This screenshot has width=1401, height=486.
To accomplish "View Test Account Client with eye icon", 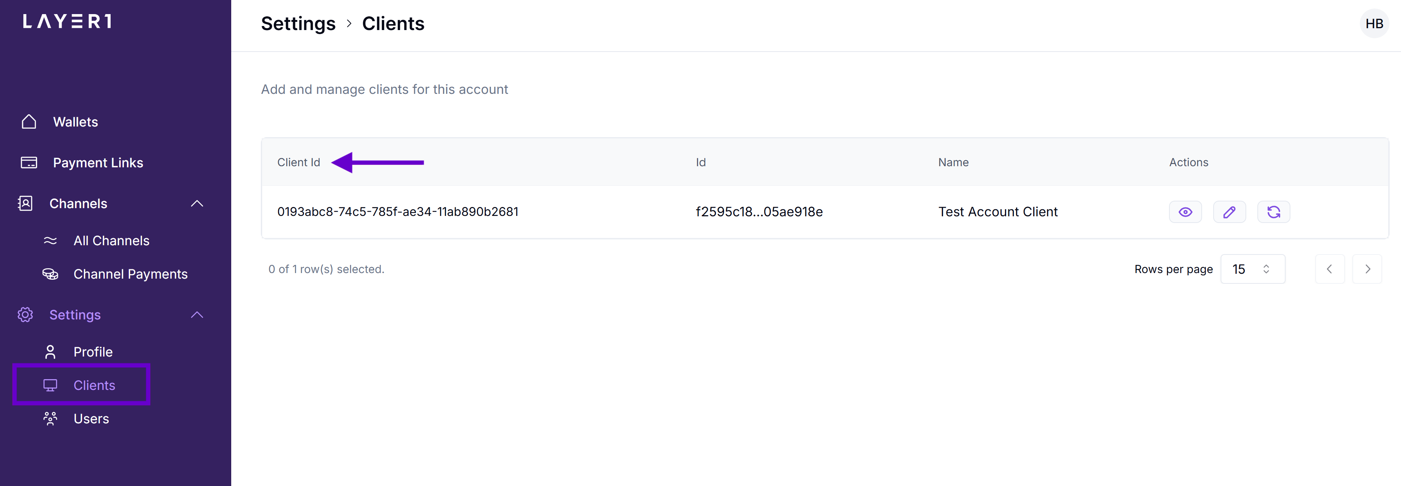I will coord(1185,212).
